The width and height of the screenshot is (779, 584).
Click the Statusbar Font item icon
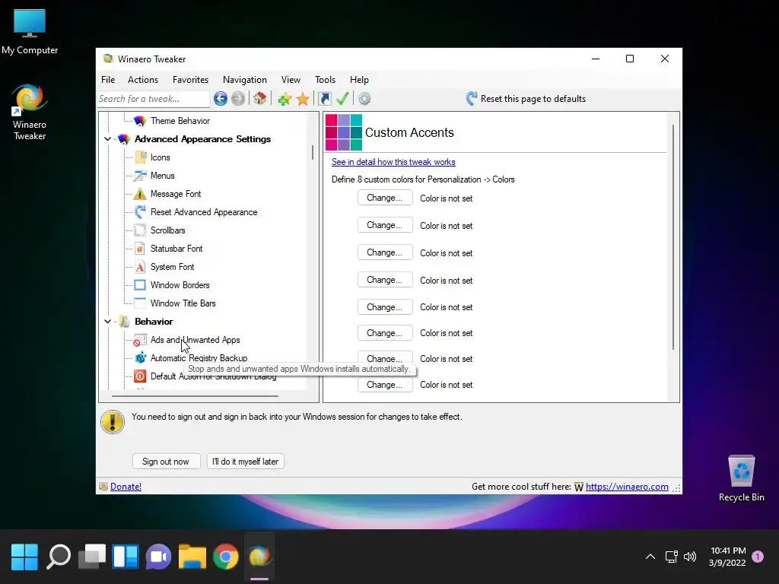[141, 249]
